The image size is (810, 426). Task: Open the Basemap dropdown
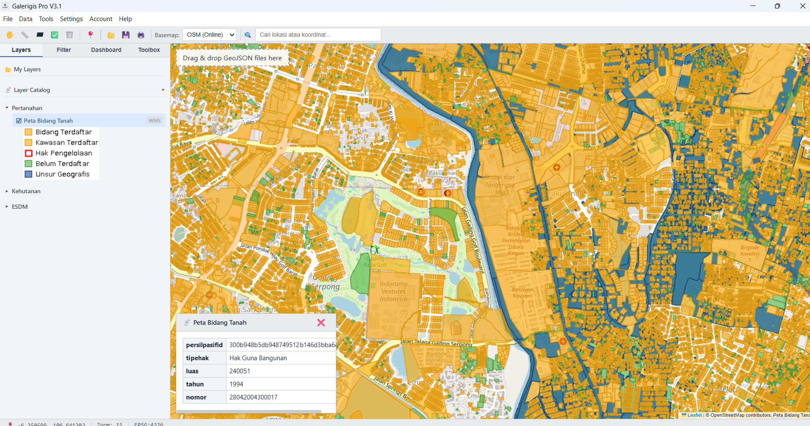click(x=210, y=35)
